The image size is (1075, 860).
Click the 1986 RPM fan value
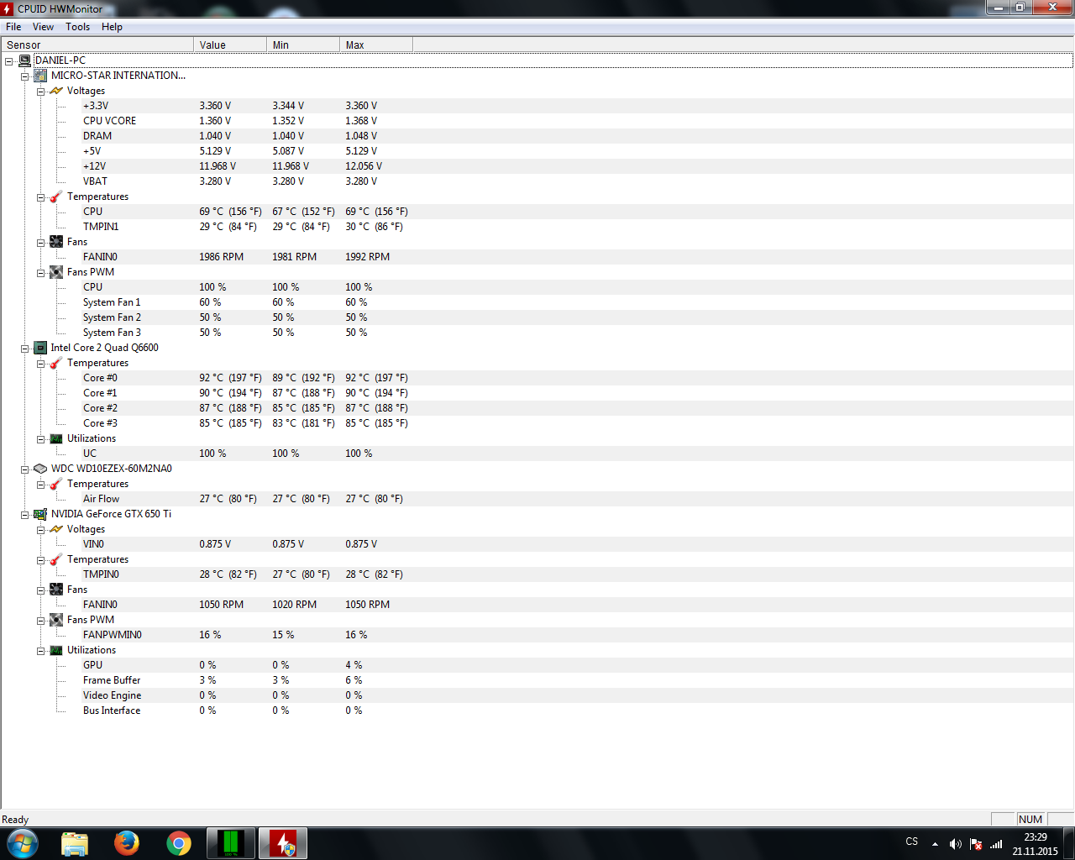click(221, 257)
